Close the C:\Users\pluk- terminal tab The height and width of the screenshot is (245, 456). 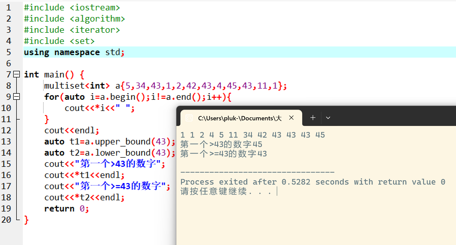tap(291, 118)
